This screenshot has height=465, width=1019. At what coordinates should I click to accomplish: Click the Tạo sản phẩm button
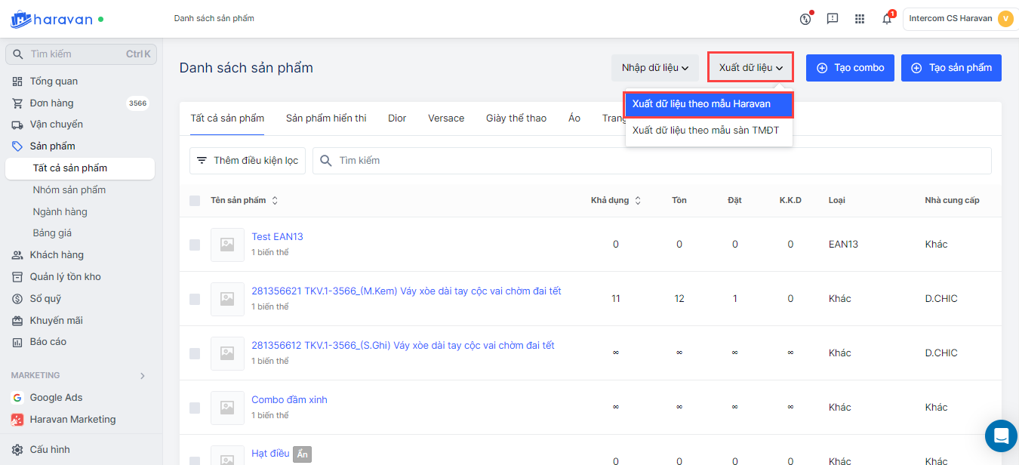951,68
